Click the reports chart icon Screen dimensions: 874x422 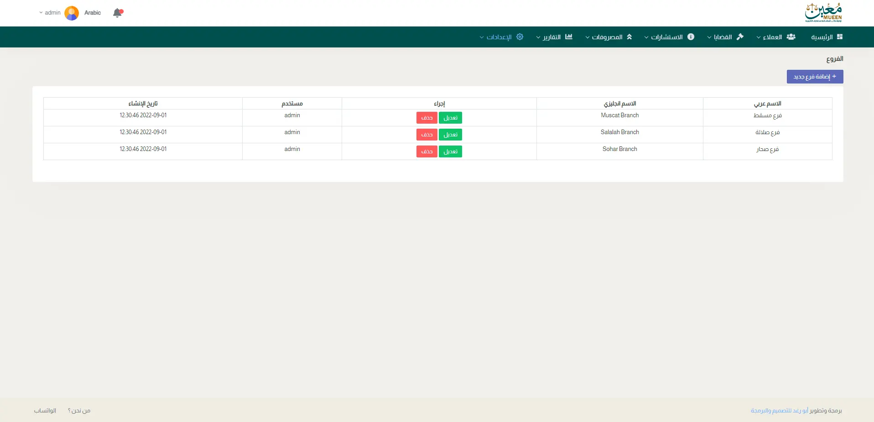(x=568, y=37)
